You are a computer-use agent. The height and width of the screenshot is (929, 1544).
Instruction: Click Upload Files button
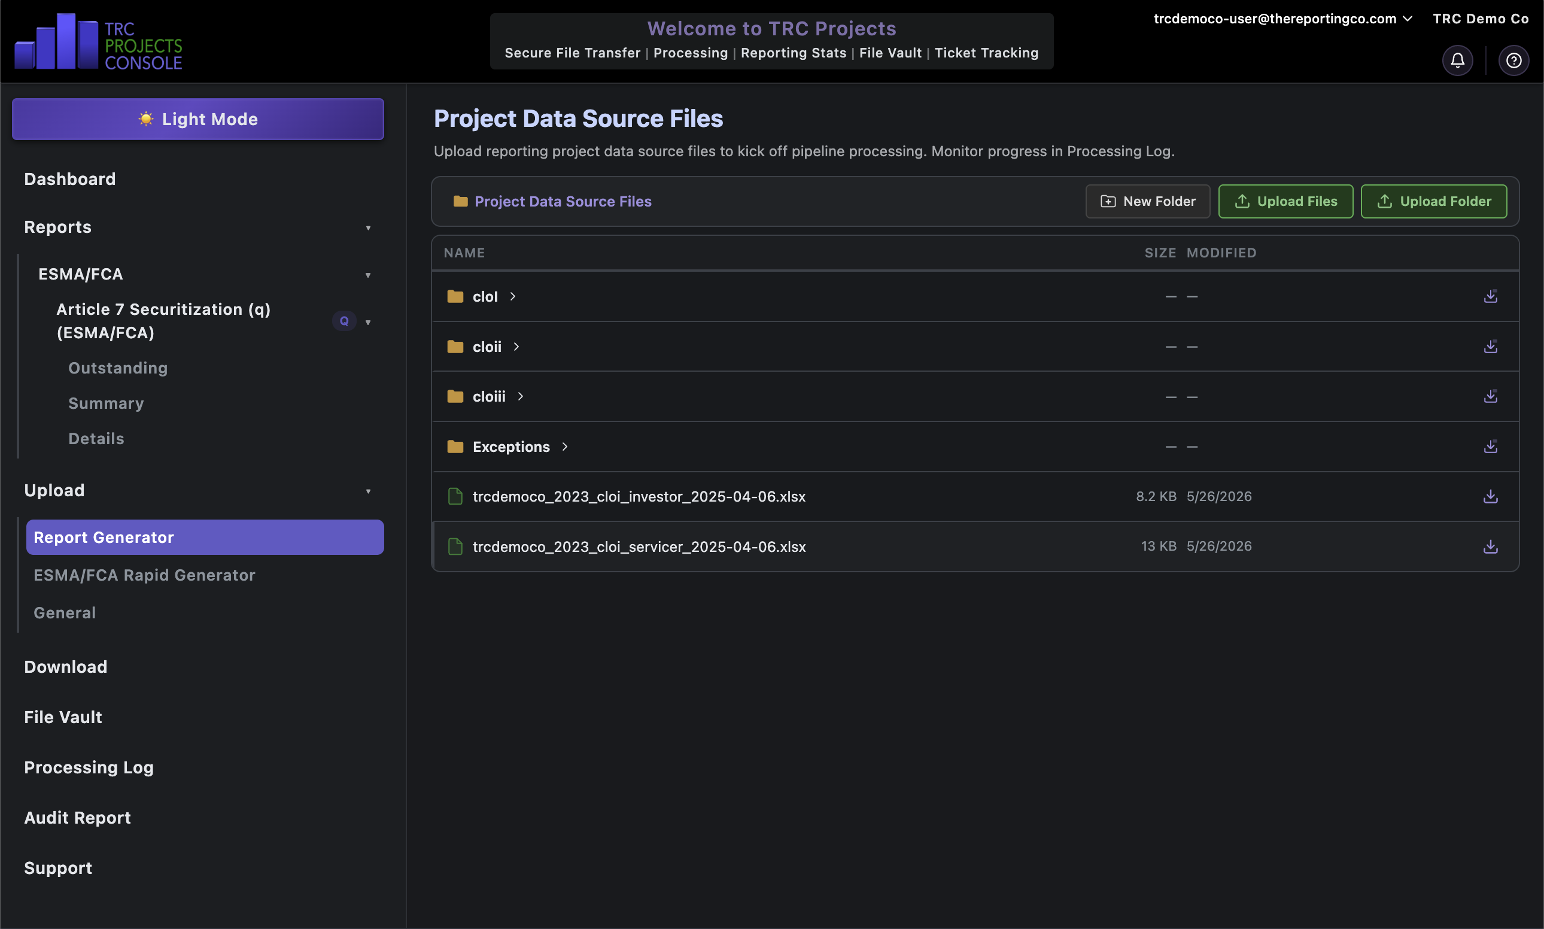click(1285, 201)
